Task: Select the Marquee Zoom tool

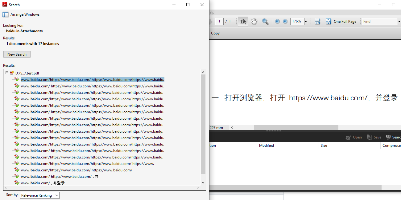Action: 265,21
